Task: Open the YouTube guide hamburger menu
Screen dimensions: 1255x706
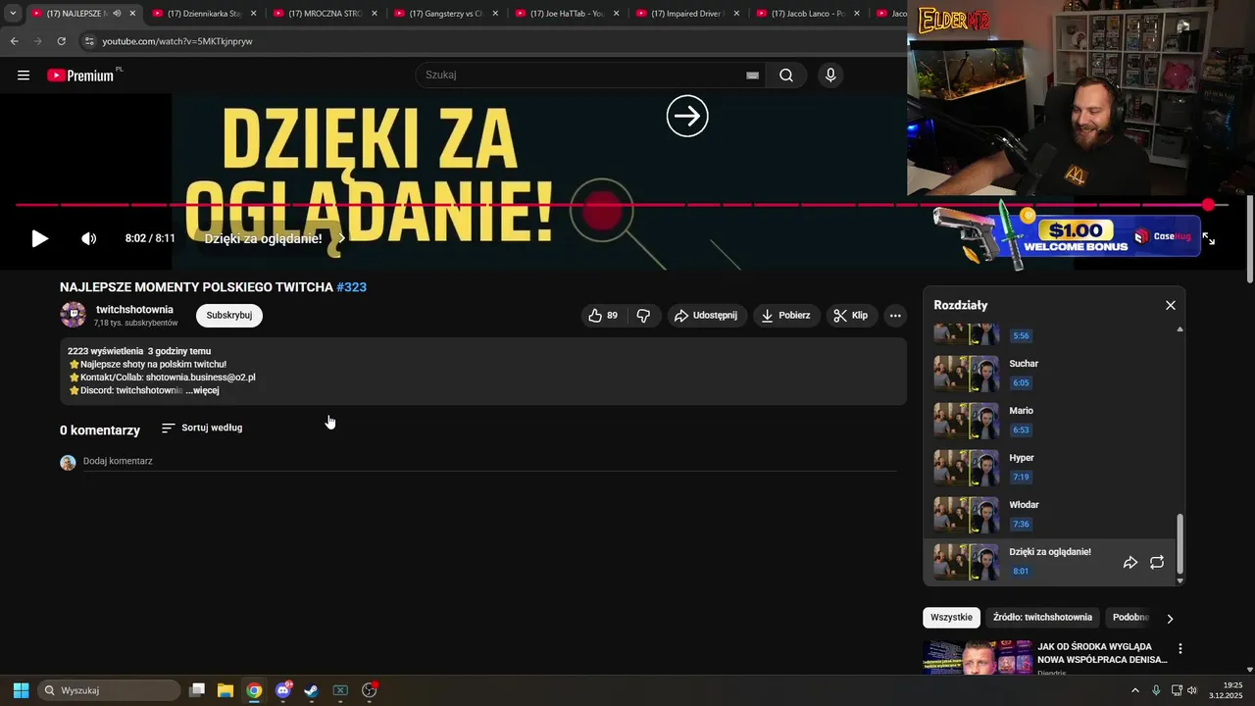Action: [24, 76]
